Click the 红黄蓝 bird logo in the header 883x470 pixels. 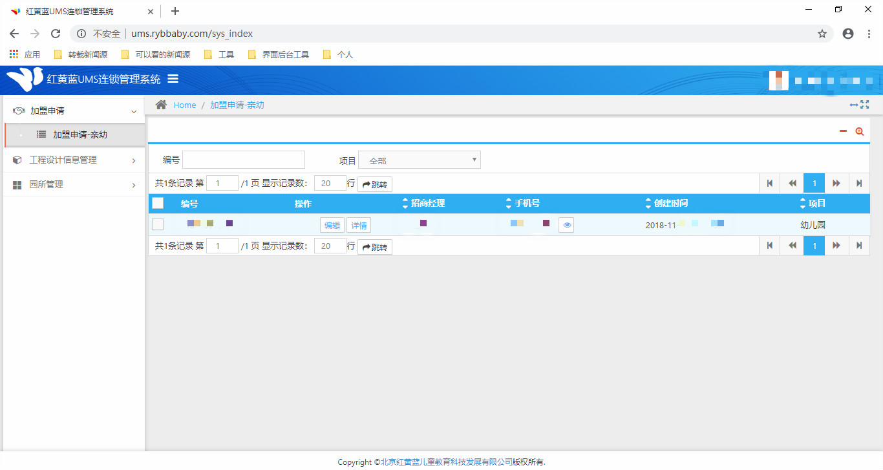[x=25, y=79]
